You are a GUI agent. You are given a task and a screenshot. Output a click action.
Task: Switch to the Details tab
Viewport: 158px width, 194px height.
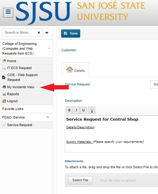coord(75,70)
